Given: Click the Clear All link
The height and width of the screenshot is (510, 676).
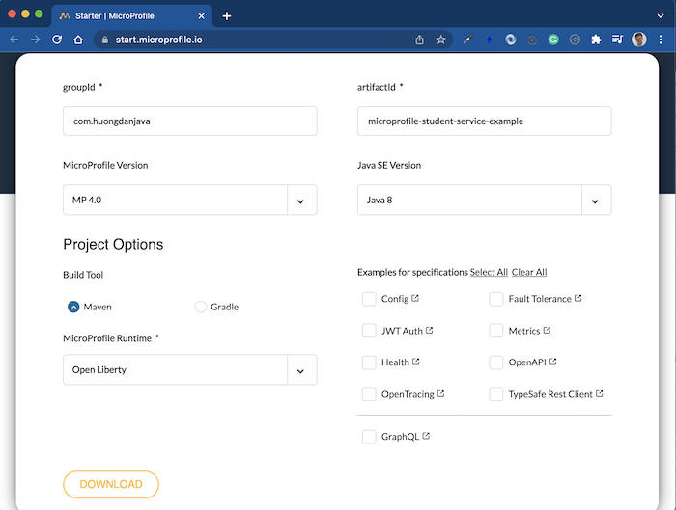Looking at the screenshot, I should click(x=529, y=272).
